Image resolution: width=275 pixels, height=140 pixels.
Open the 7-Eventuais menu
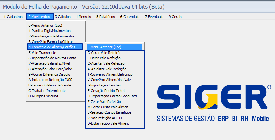154,17
